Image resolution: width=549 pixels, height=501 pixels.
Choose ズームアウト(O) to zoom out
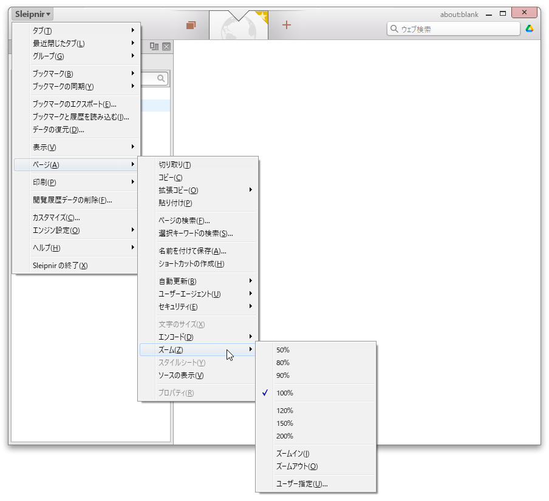pos(316,466)
